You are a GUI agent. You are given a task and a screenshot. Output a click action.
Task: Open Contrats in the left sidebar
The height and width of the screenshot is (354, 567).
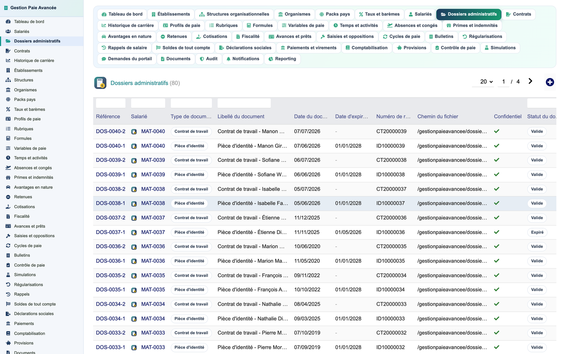click(x=22, y=51)
